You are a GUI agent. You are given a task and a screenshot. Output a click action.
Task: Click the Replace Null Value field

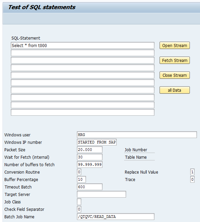[x=192, y=172]
